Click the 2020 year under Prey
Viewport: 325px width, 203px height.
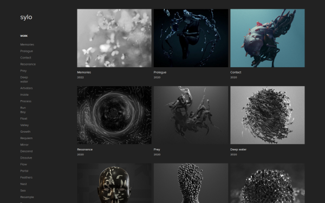pos(157,154)
